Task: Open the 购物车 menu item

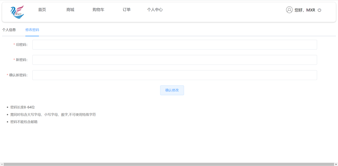Action: pos(99,10)
